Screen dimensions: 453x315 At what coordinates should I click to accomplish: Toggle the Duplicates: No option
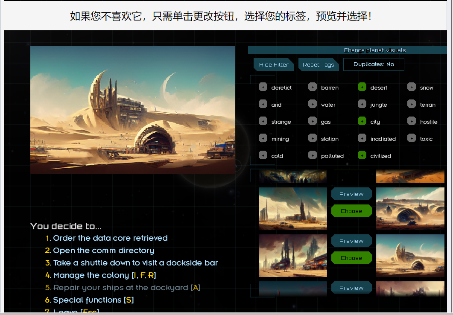[374, 64]
